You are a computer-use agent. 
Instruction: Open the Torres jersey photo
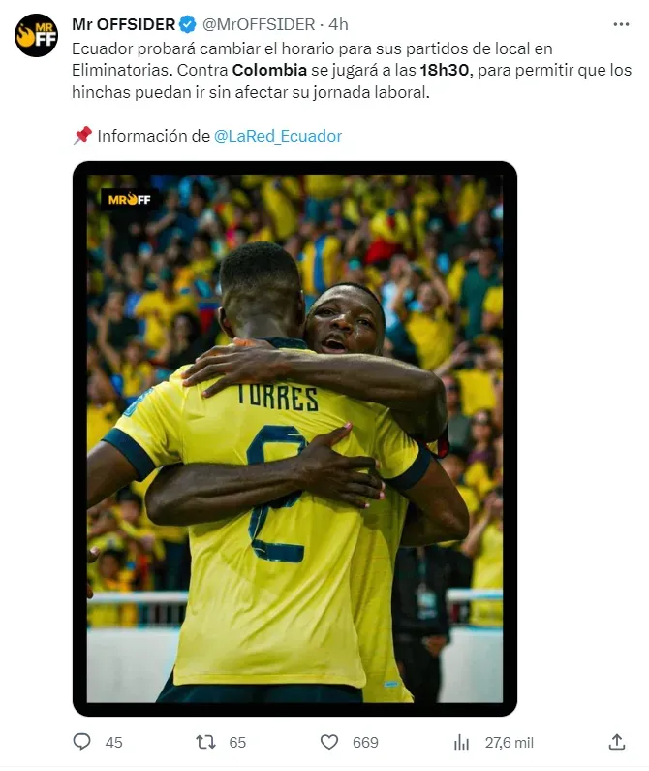click(294, 438)
